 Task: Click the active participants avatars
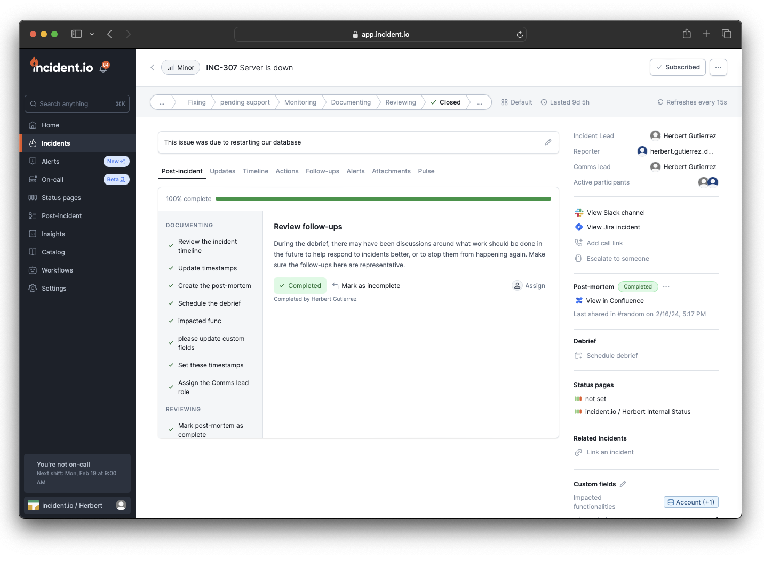click(x=708, y=182)
